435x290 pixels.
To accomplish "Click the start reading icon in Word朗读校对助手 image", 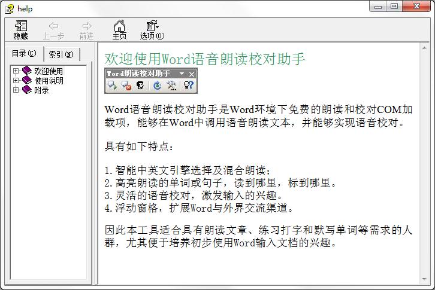I will [x=113, y=86].
